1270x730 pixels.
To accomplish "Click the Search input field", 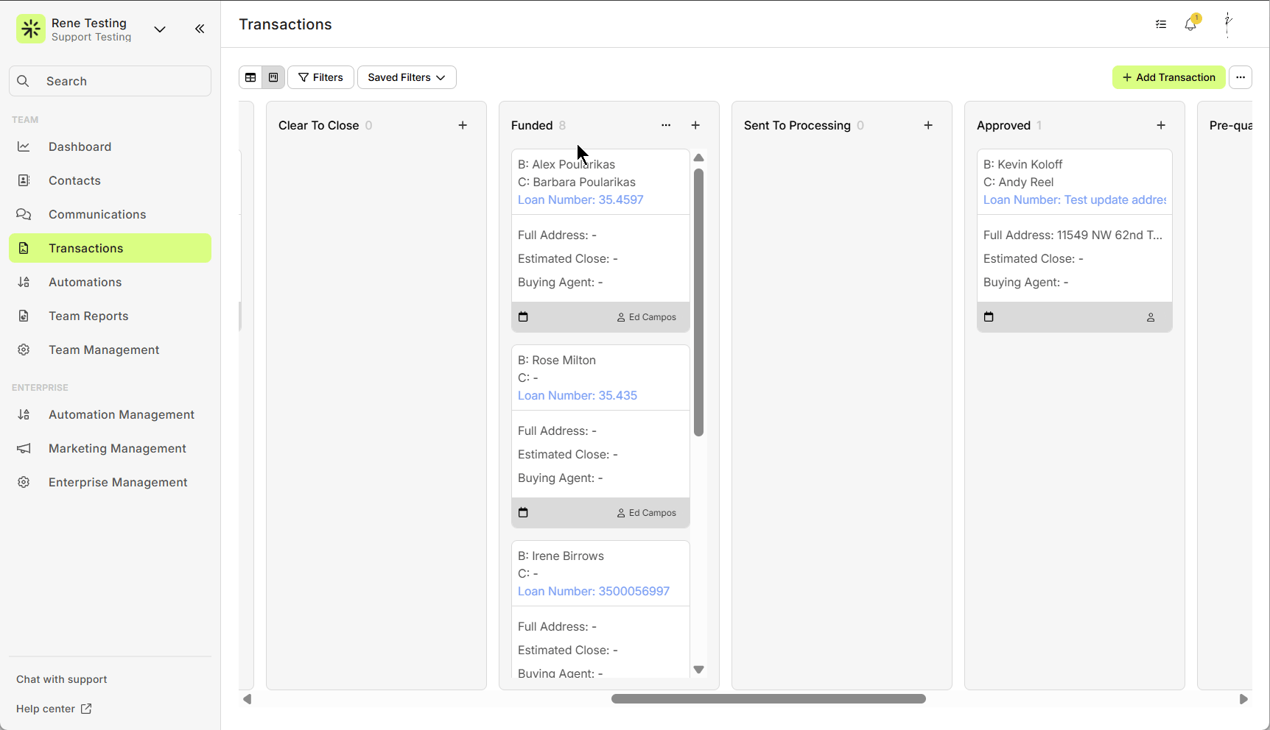I will [x=110, y=81].
